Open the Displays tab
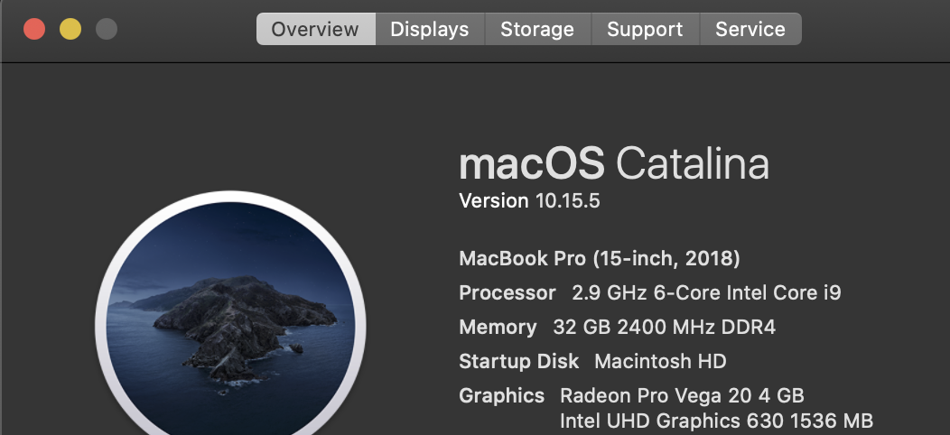This screenshot has height=435, width=950. pos(430,29)
